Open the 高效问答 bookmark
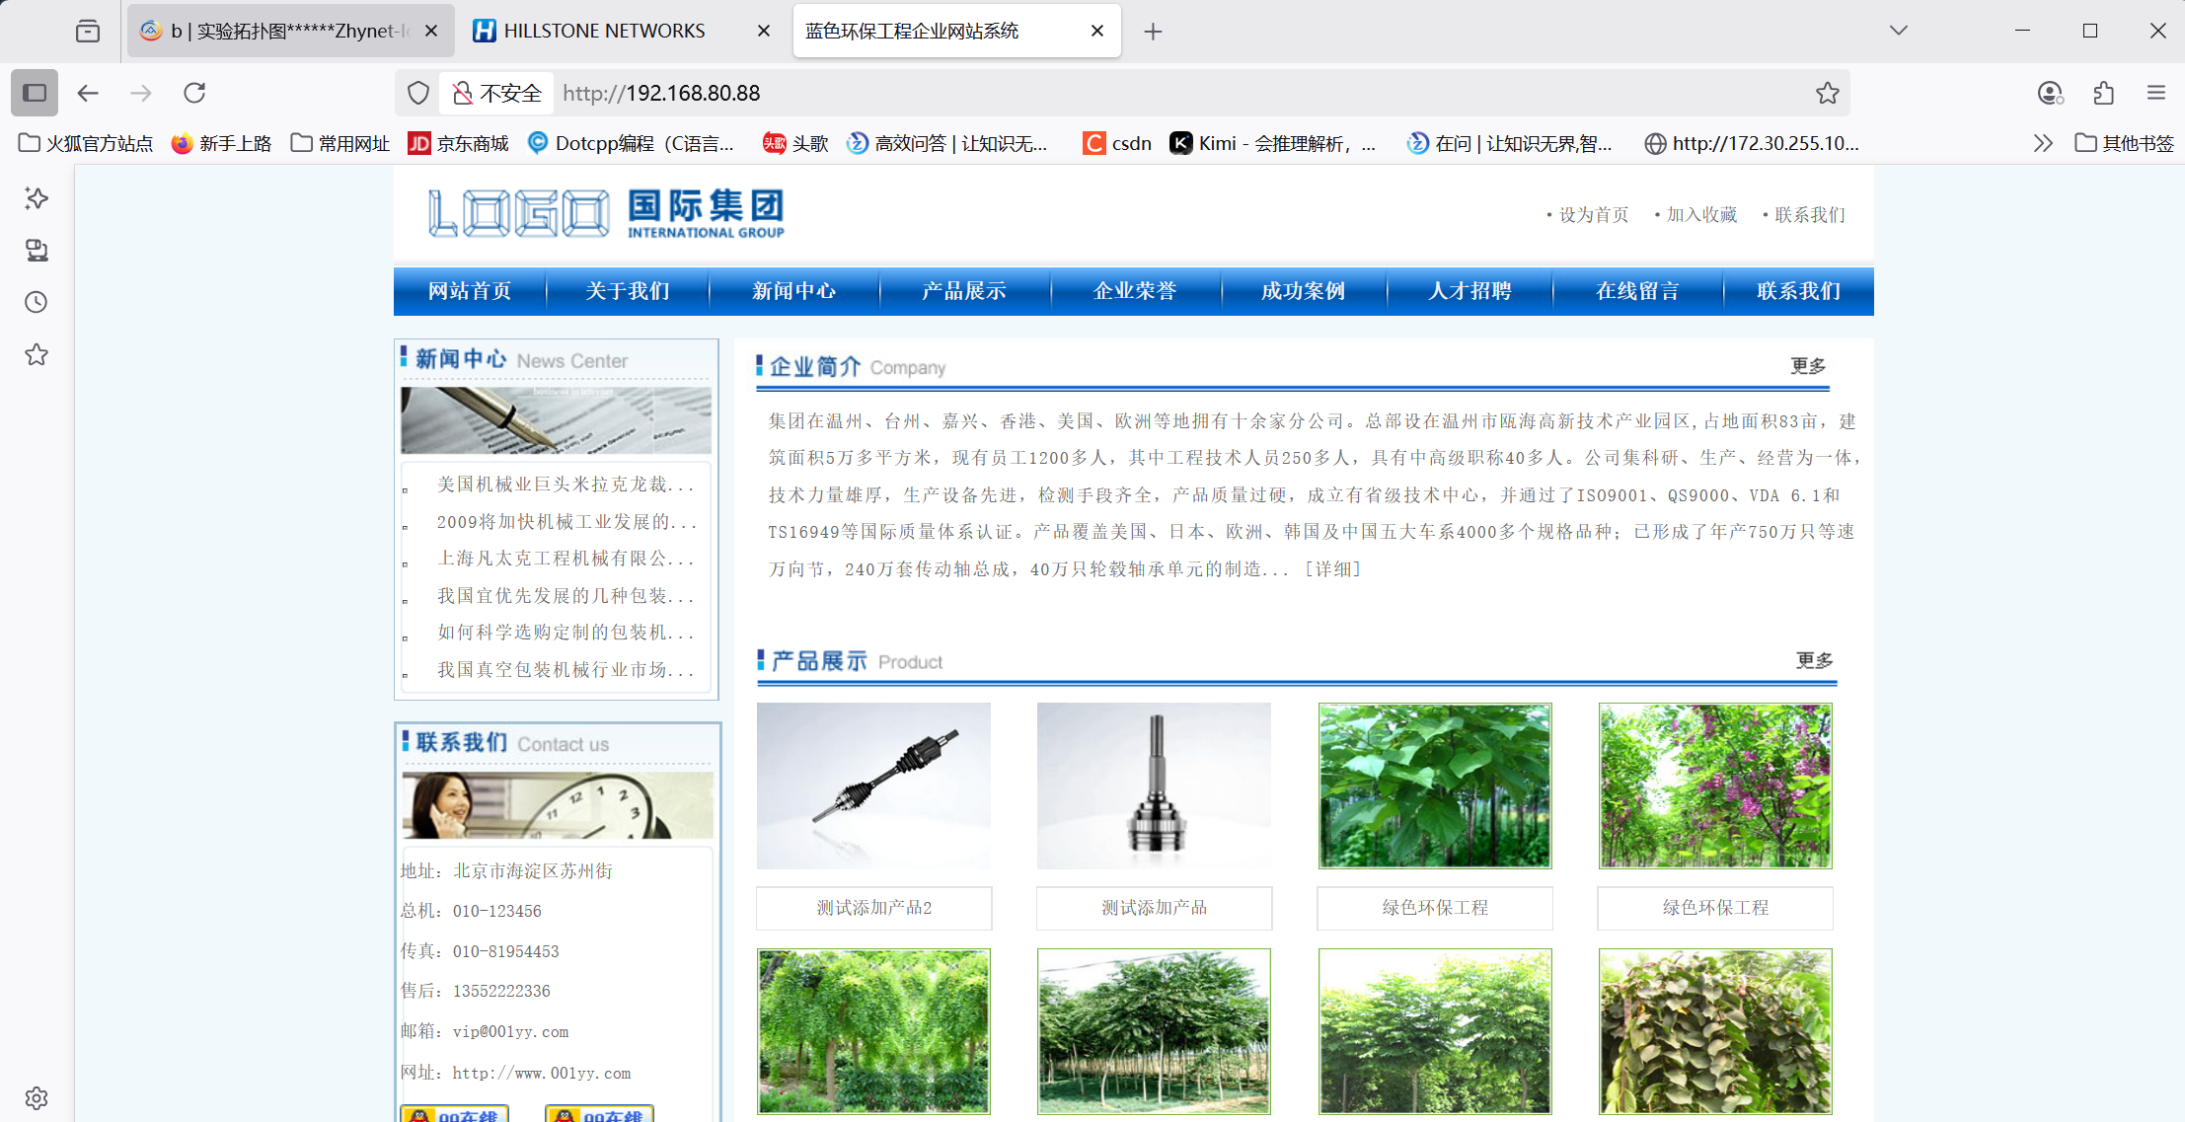The image size is (2185, 1122). pos(947,143)
